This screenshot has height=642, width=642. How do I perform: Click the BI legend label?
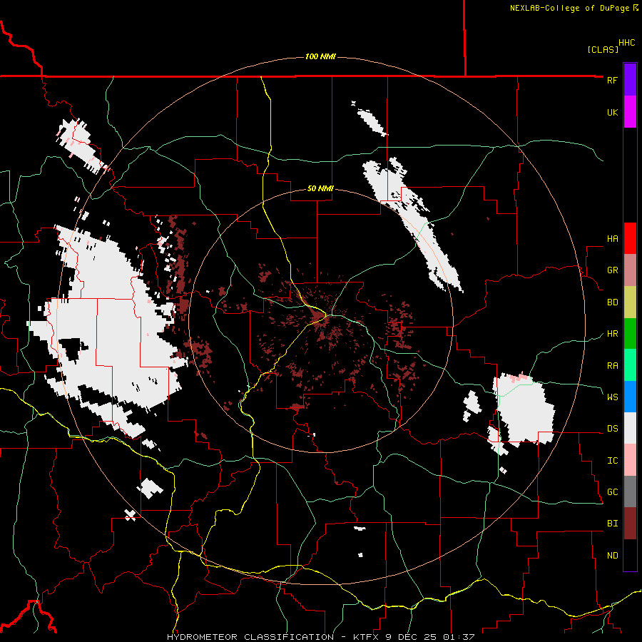coord(612,524)
